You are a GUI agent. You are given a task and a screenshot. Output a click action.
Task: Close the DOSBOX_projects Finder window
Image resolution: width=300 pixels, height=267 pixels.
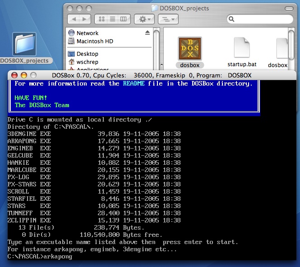[x=70, y=9]
